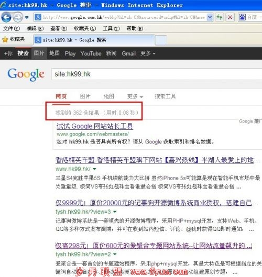The height and width of the screenshot is (277, 262).
Task: Open the 帮助(H) menu
Action: click(135, 28)
